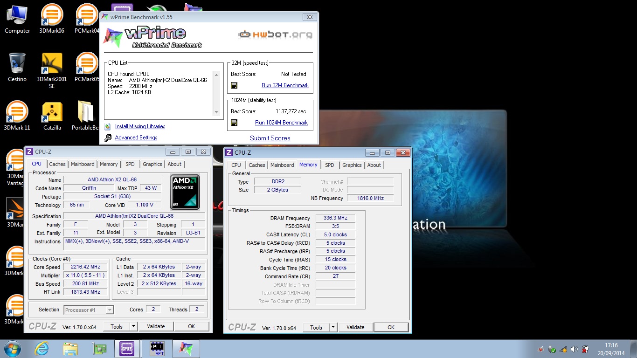This screenshot has height=358, width=637.
Task: Open the Computer desktop icon
Action: (17, 19)
